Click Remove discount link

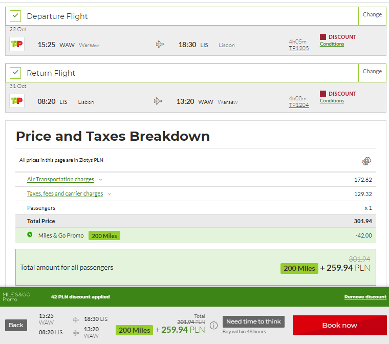365,297
